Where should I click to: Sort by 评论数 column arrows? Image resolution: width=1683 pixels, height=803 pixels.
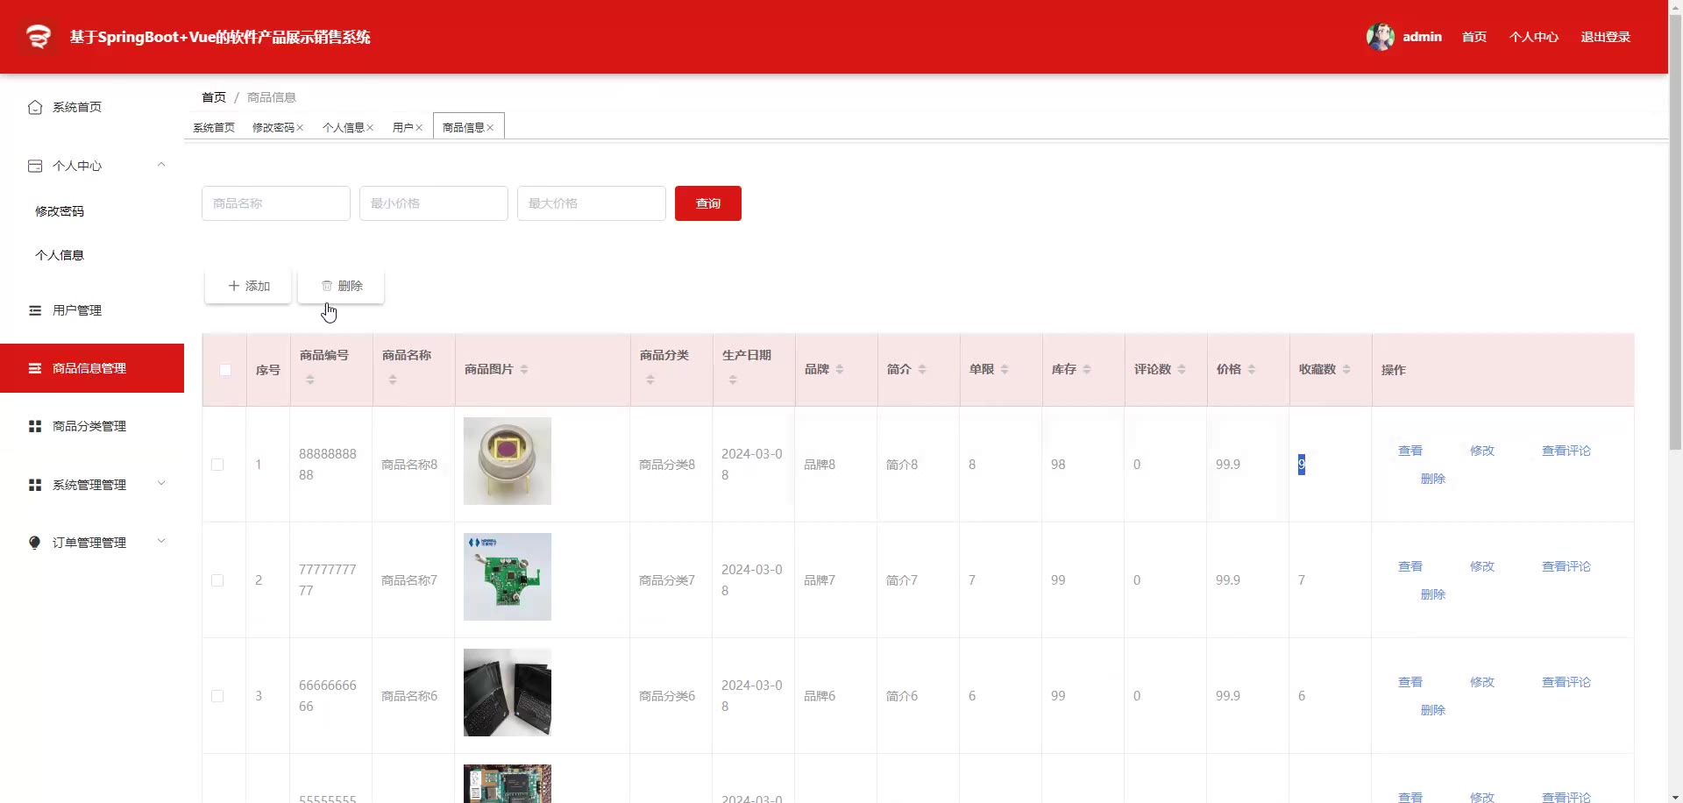[x=1181, y=369]
